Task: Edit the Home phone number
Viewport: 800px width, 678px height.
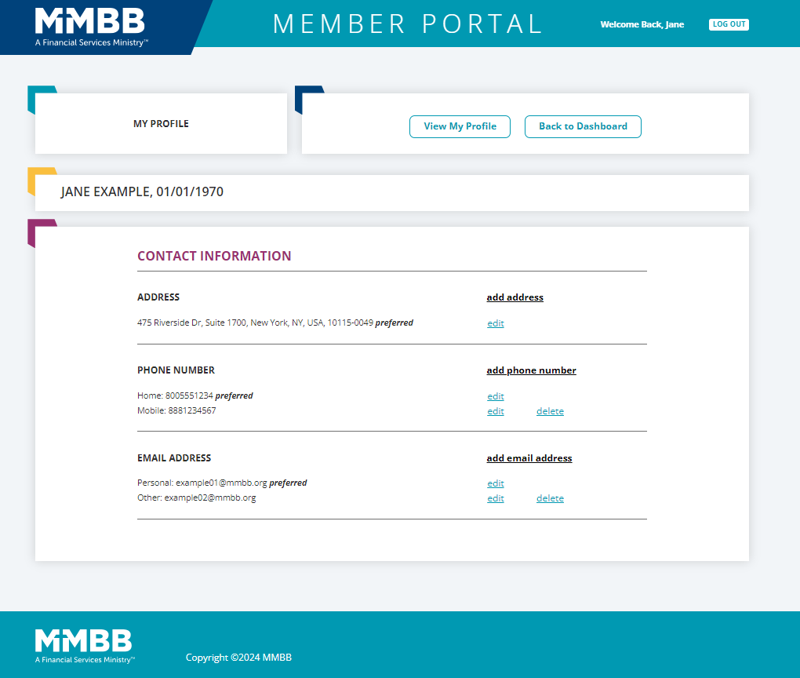Action: pyautogui.click(x=496, y=396)
